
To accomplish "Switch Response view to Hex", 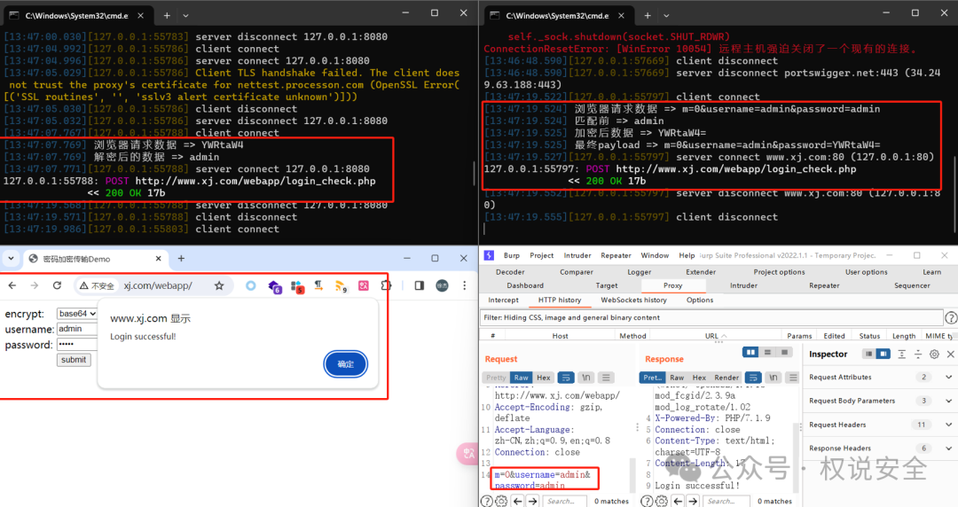I will (x=699, y=378).
